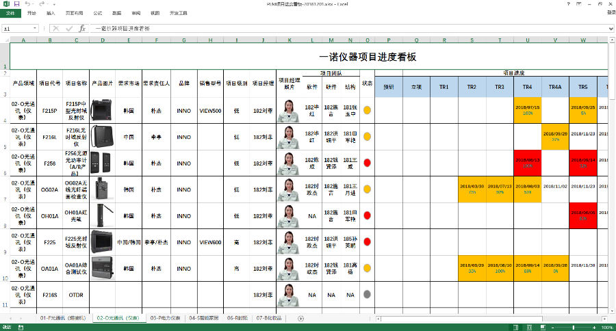Screen dimensions: 616x331
Task: Click the Cancel X icon in formula bar
Action: coord(56,29)
